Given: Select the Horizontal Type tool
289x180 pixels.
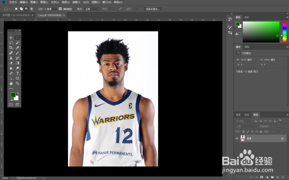Looking at the screenshot, I should click(18, 74).
